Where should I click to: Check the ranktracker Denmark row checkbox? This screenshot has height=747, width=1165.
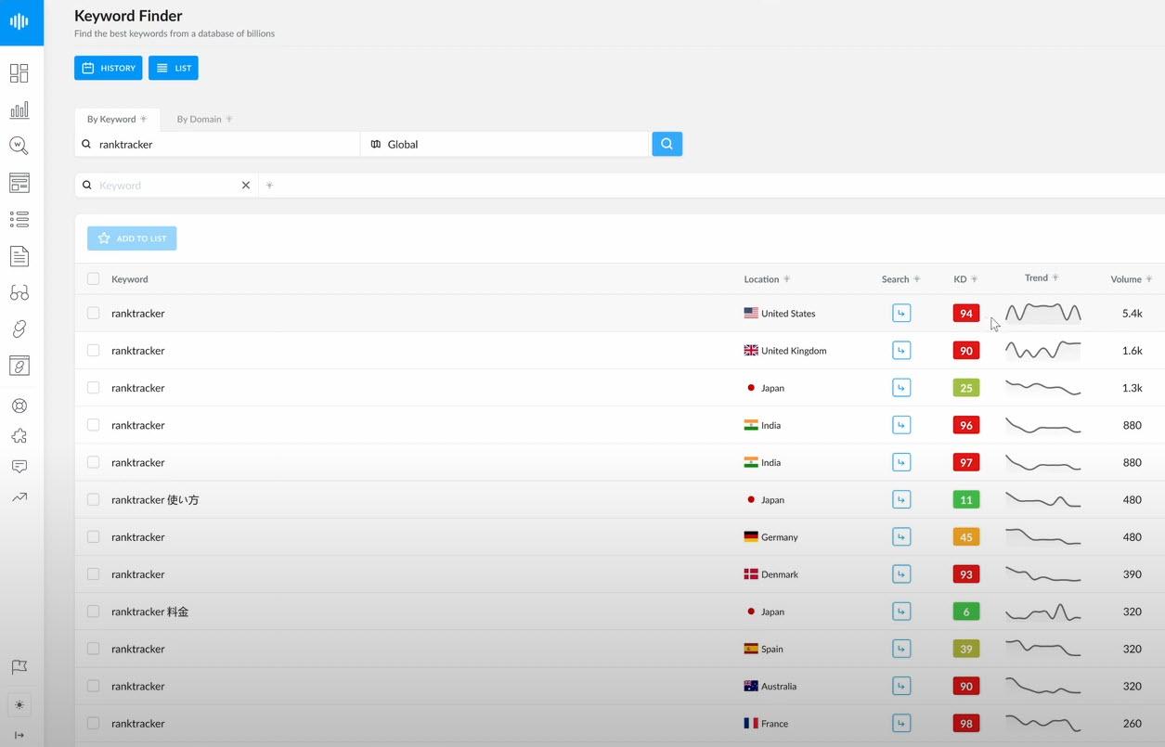tap(93, 574)
